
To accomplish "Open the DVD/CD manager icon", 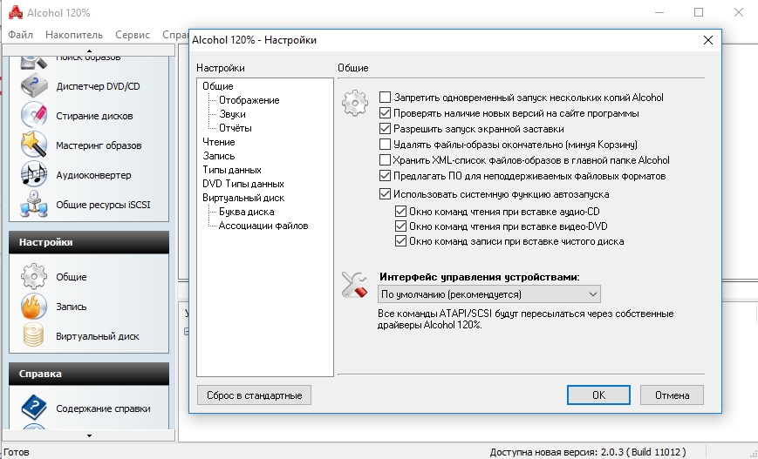I will (34, 86).
